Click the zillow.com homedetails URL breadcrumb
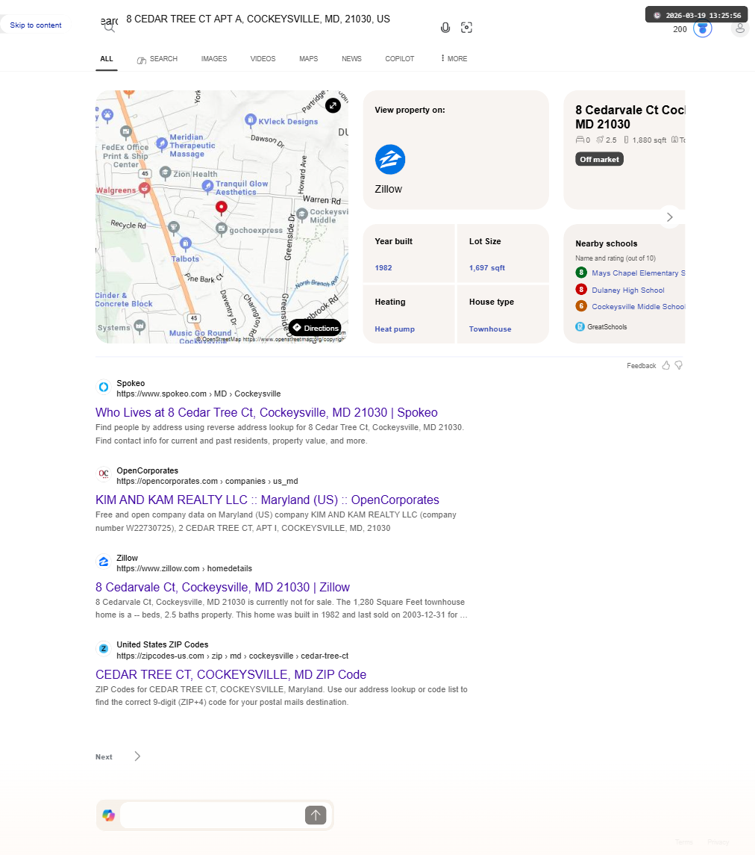 tap(185, 568)
